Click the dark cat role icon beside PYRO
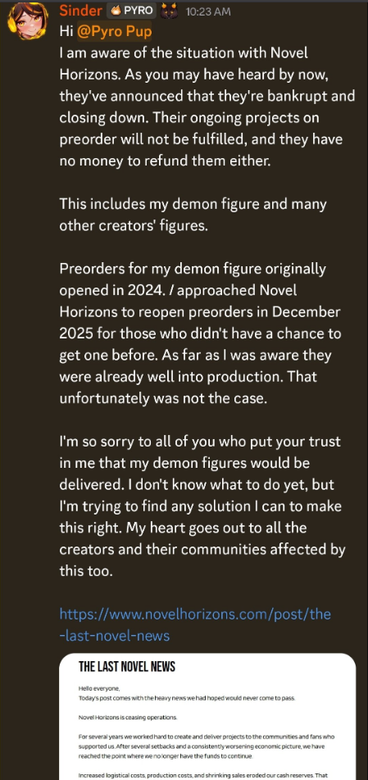The width and height of the screenshot is (368, 780). [170, 11]
